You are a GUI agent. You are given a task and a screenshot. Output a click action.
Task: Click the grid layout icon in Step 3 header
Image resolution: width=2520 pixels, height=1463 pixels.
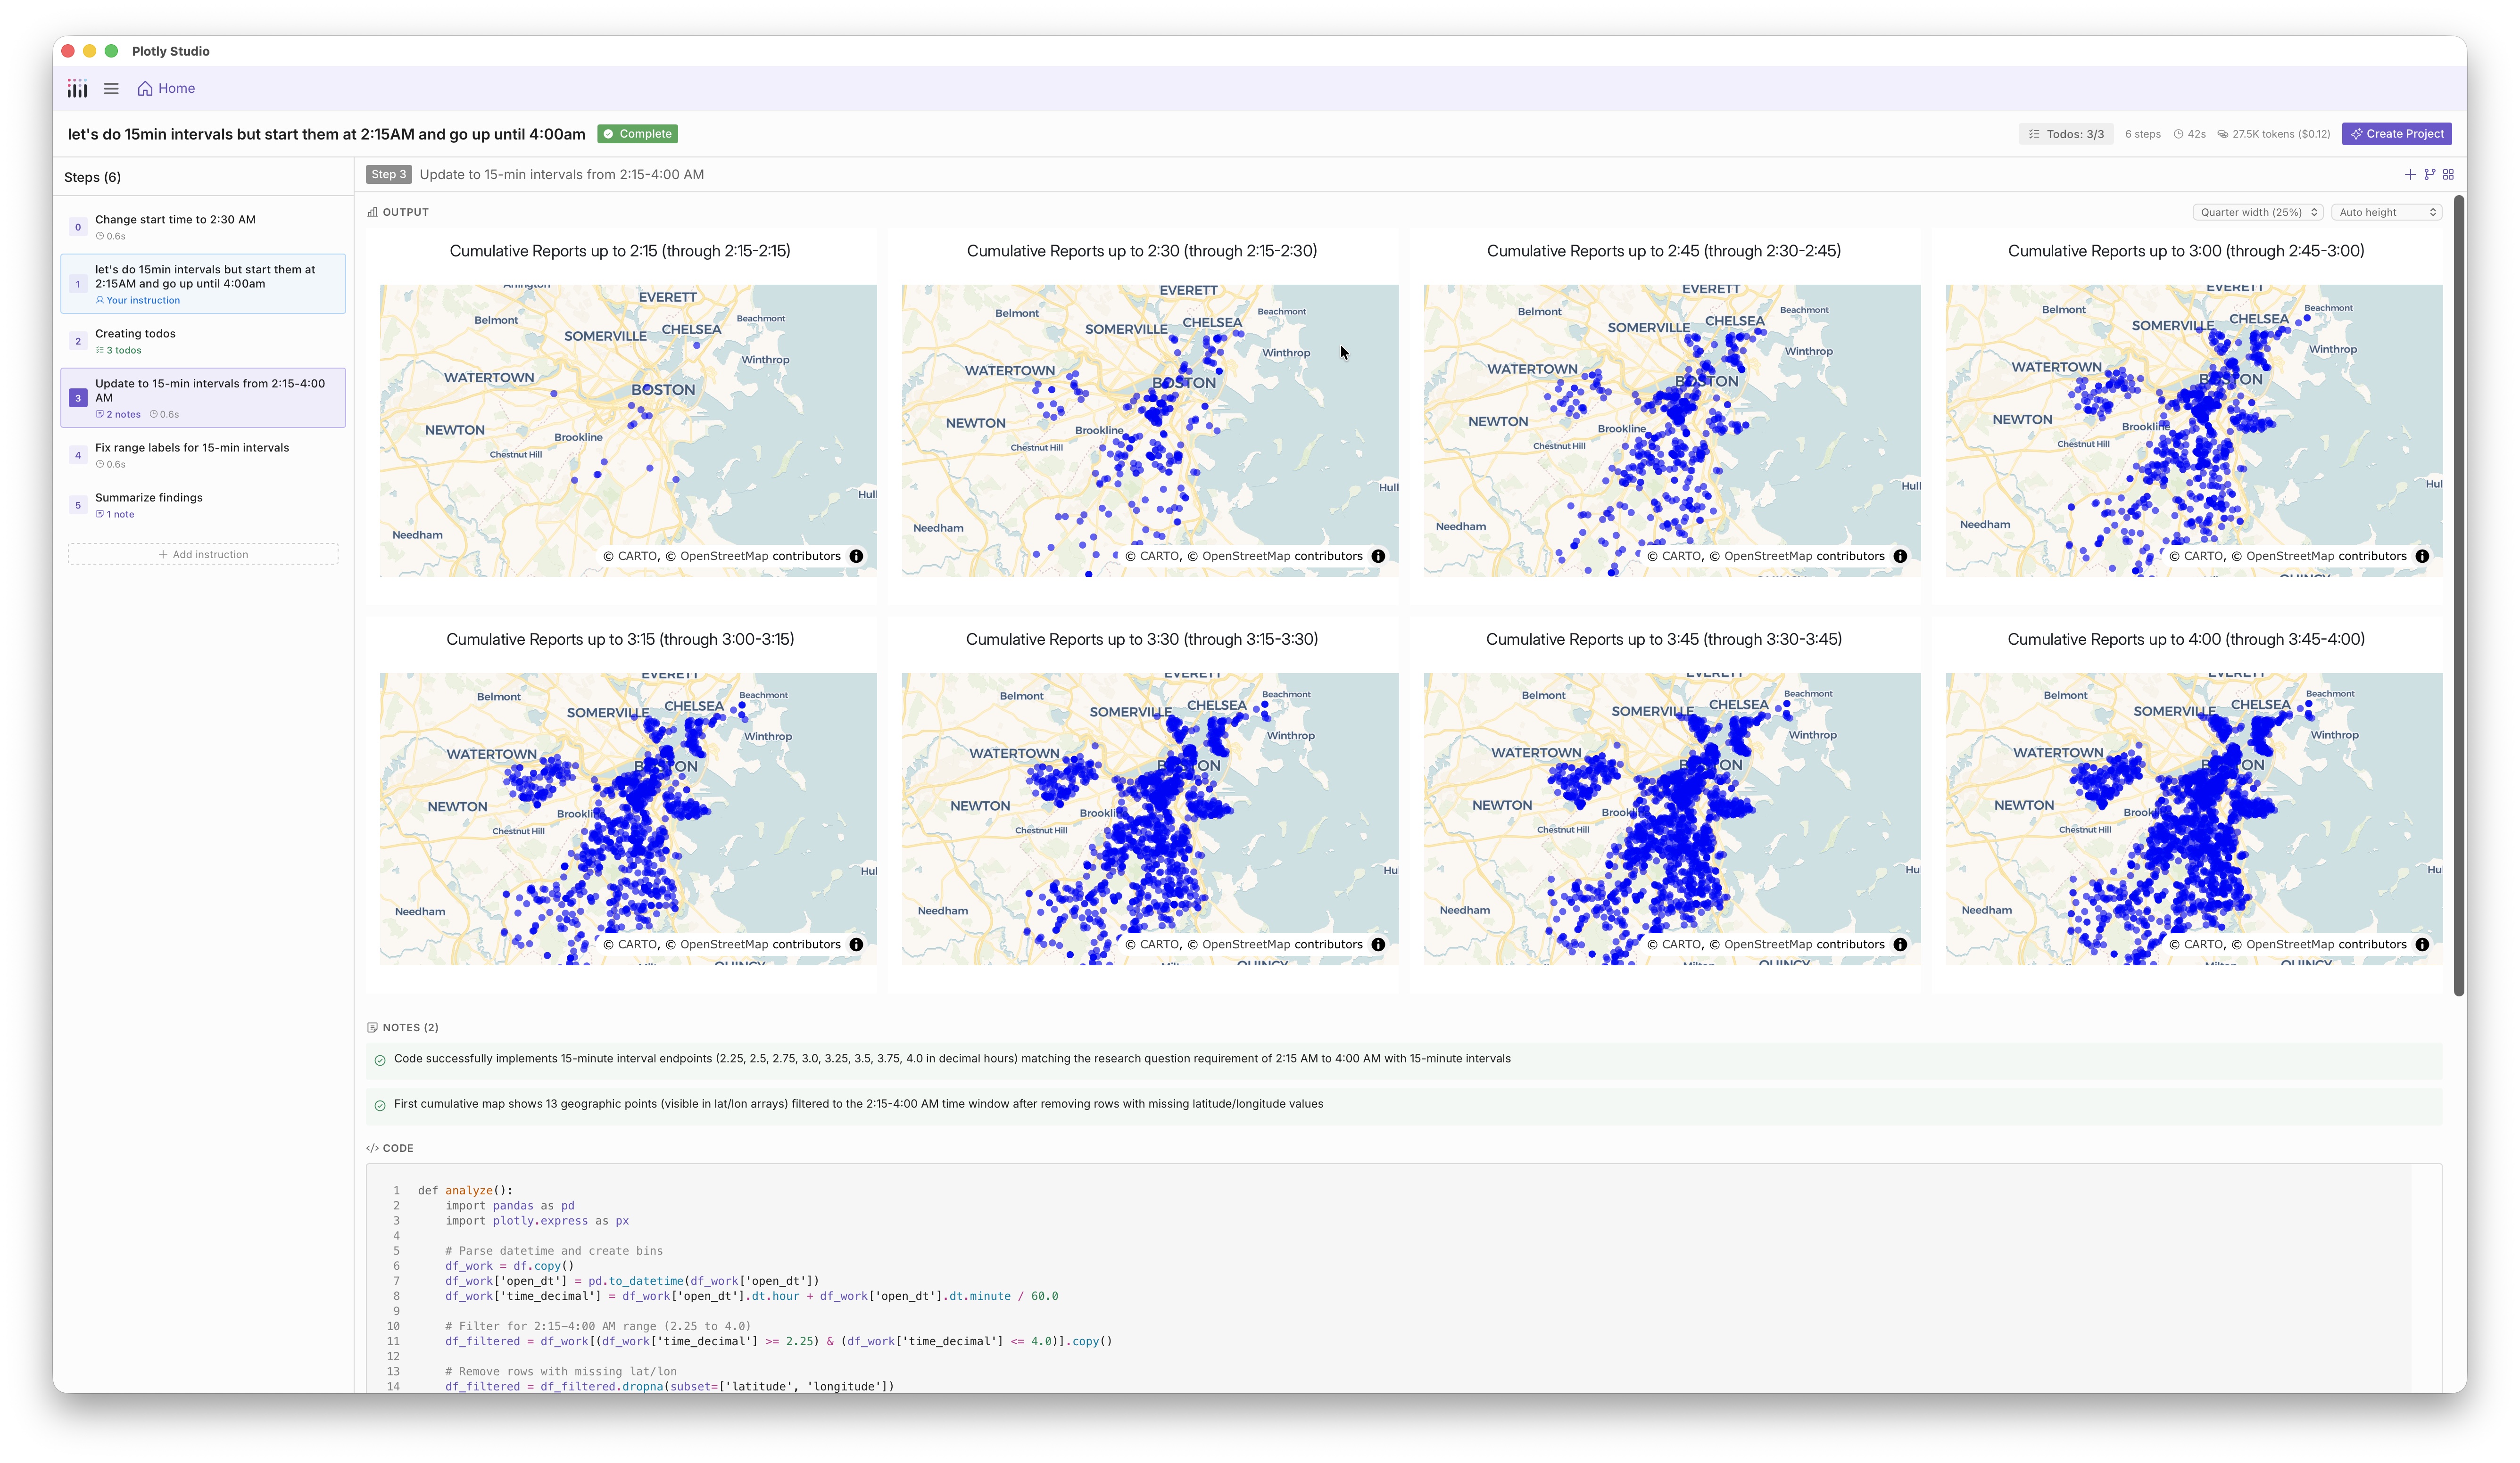pos(2448,175)
